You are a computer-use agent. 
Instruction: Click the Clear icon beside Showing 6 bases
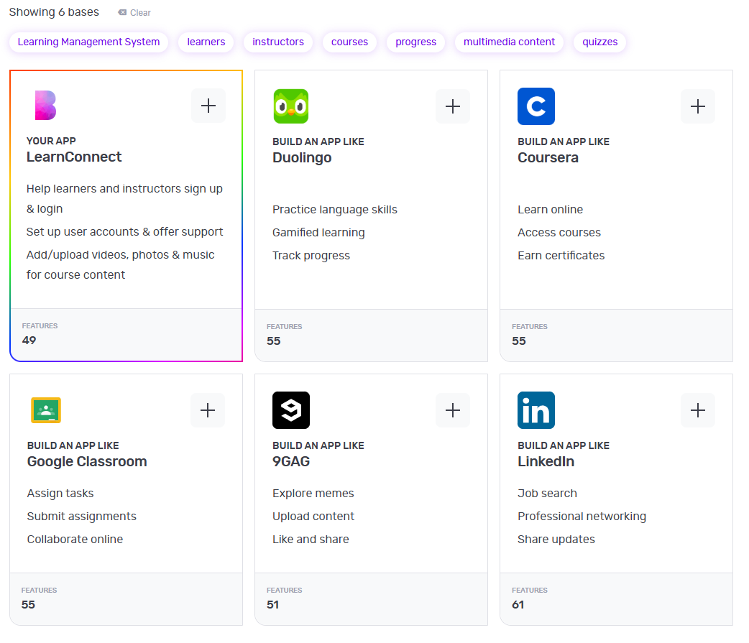click(x=122, y=12)
